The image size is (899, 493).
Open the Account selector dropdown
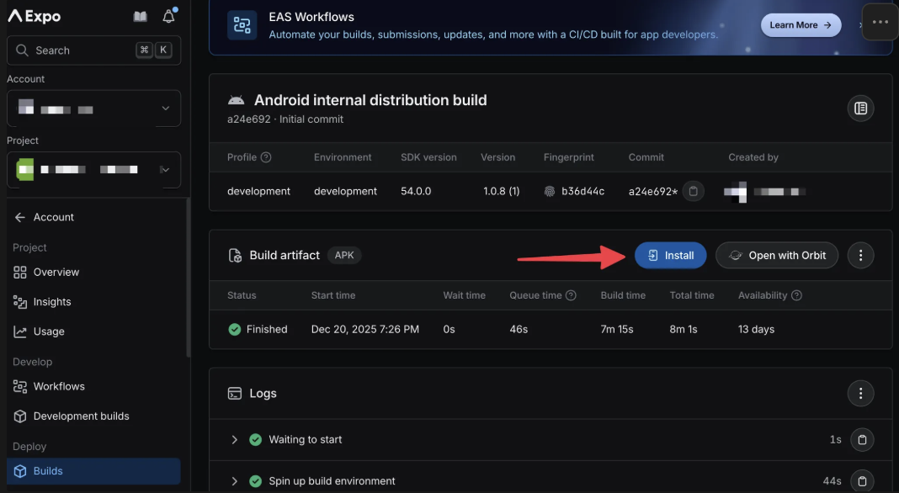click(93, 109)
